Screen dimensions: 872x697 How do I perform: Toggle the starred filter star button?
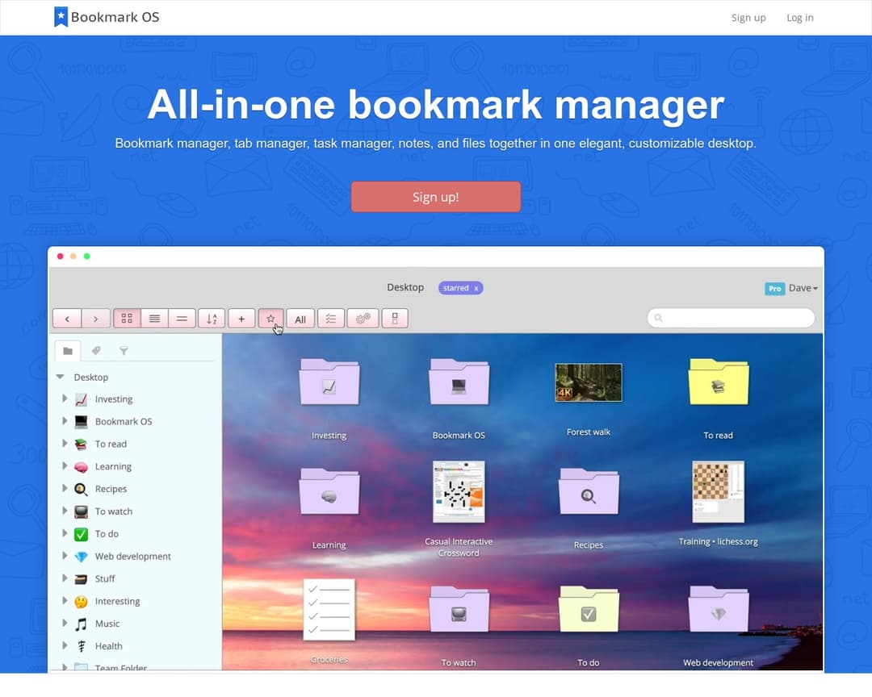[270, 319]
